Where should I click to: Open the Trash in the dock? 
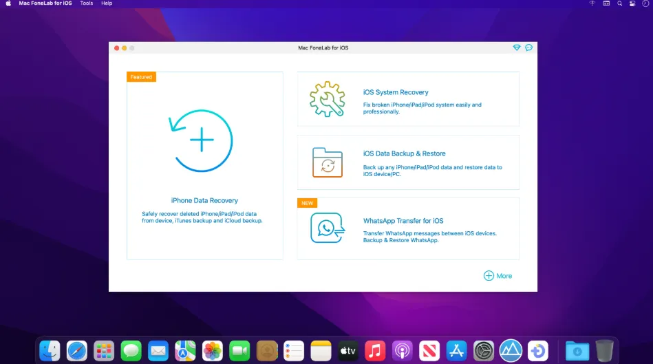604,351
